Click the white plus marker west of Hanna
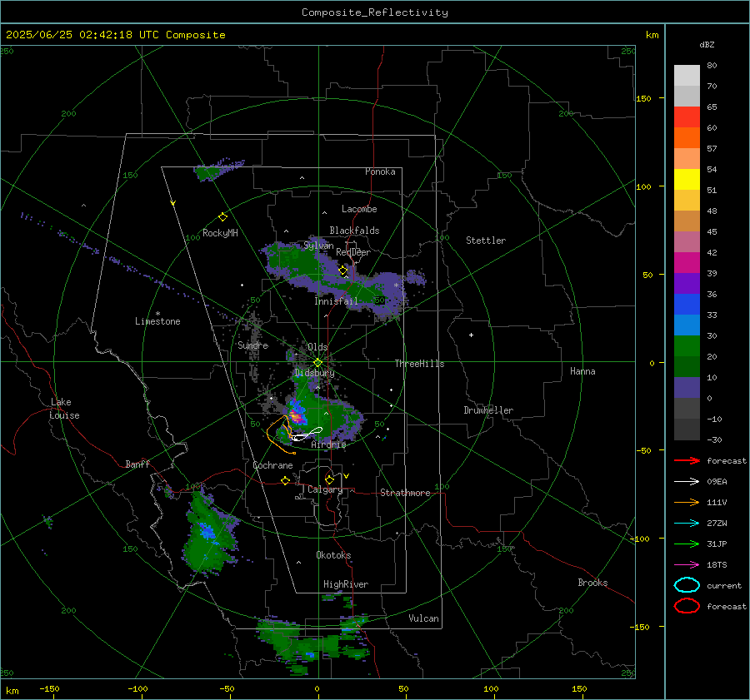Screen dimensions: 750x700 [x=471, y=335]
